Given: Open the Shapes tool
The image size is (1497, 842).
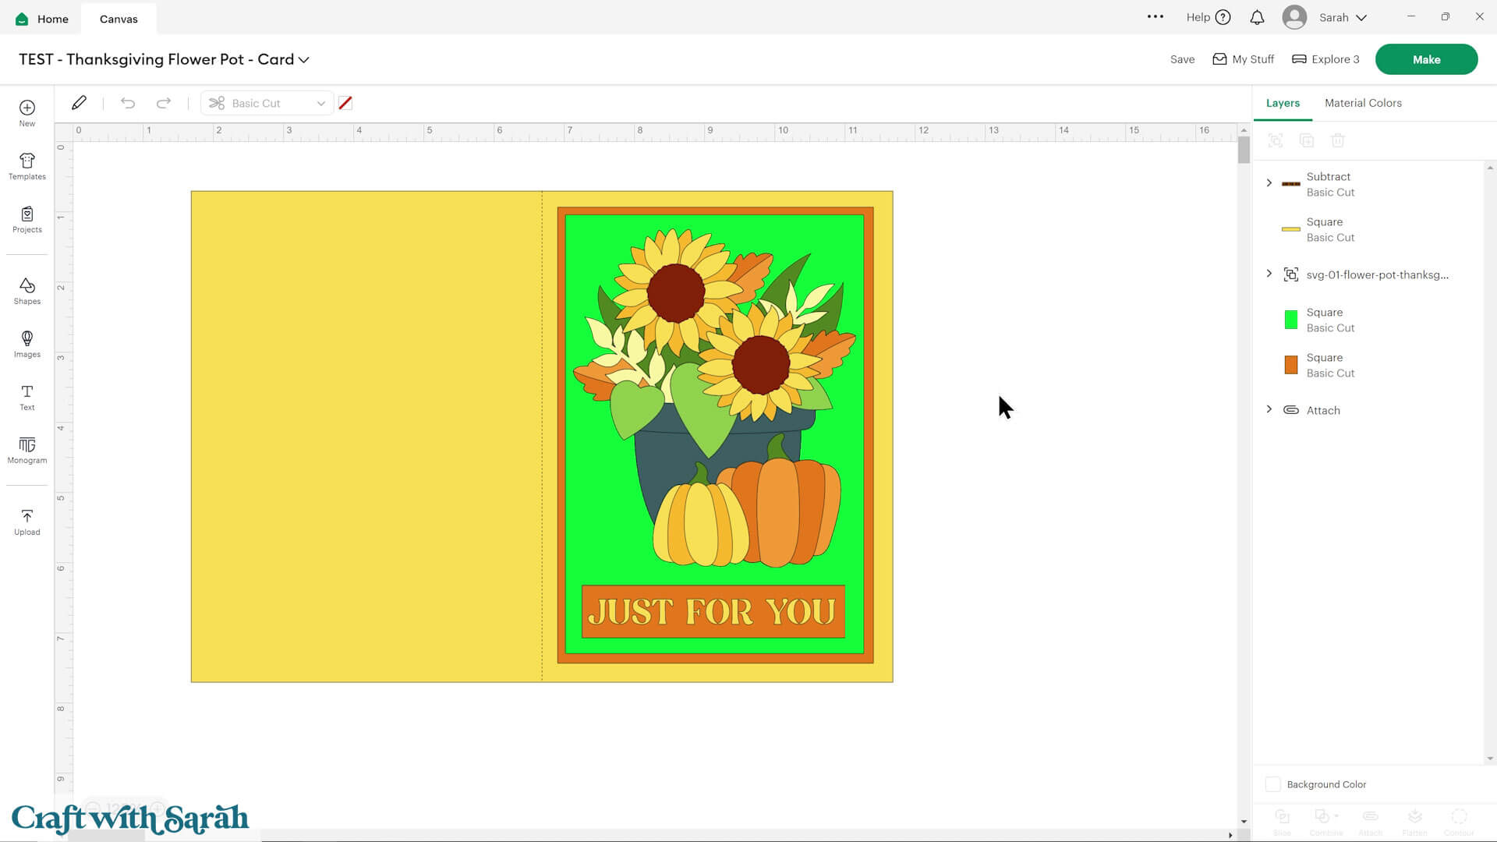Looking at the screenshot, I should pos(27,291).
